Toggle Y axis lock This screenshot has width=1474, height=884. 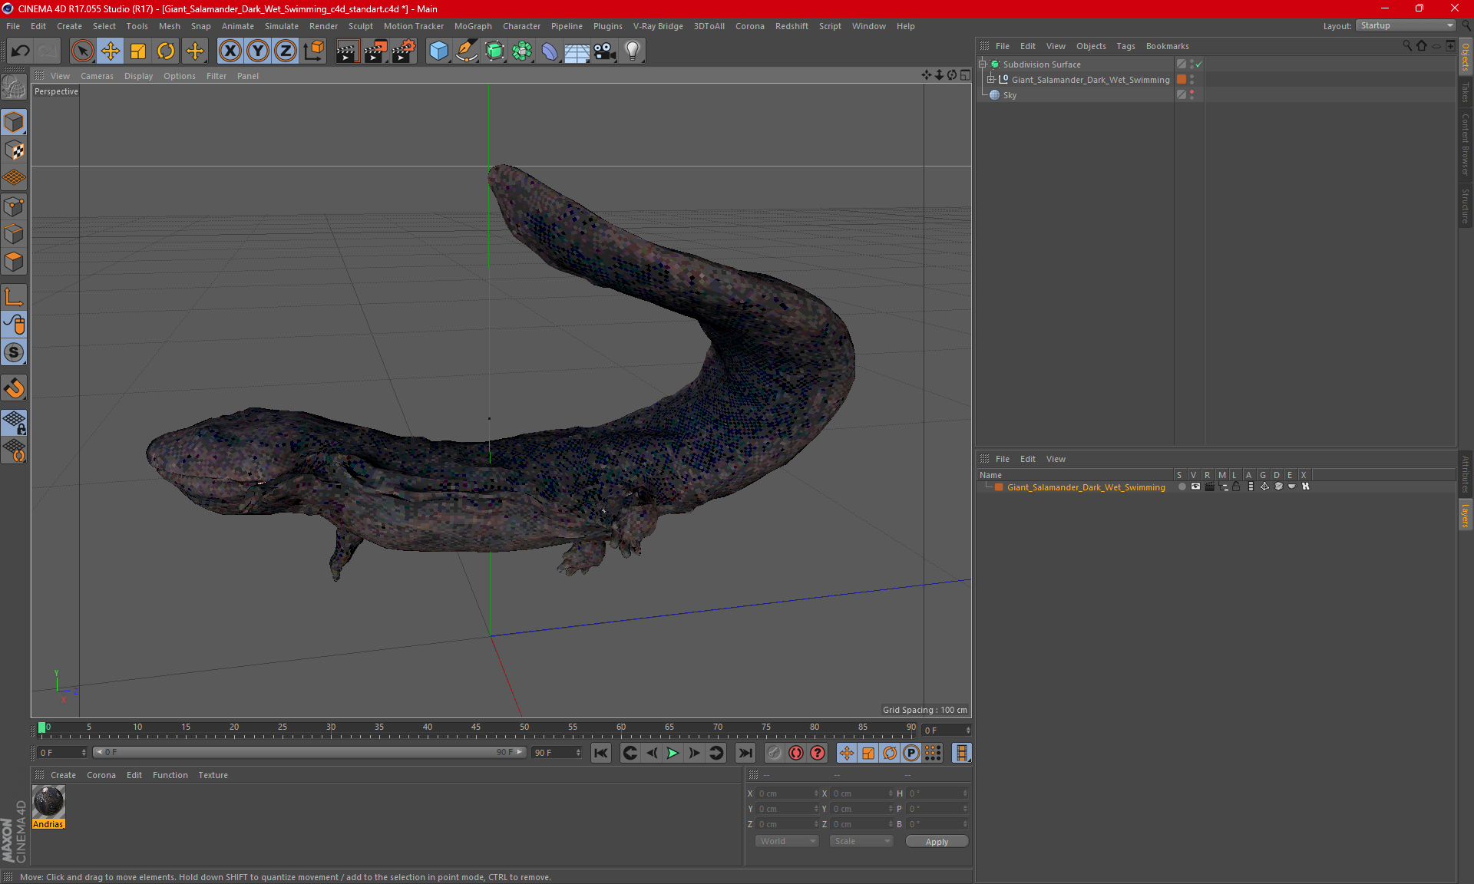(x=258, y=51)
